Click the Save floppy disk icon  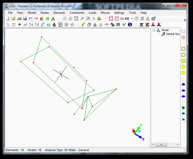point(25,19)
